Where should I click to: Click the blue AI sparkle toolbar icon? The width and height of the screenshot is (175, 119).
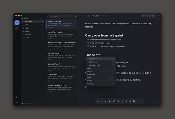[143, 101]
